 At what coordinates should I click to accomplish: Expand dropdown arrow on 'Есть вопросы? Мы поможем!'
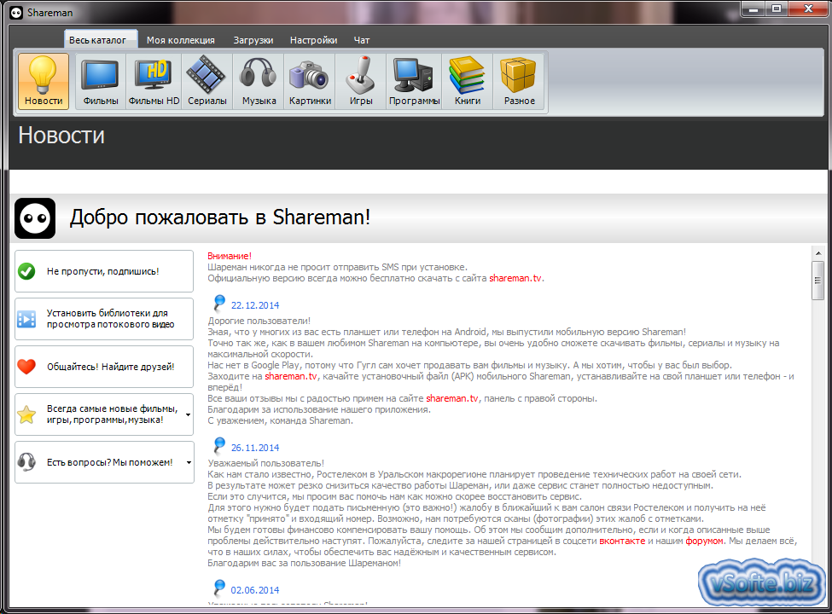coord(189,462)
